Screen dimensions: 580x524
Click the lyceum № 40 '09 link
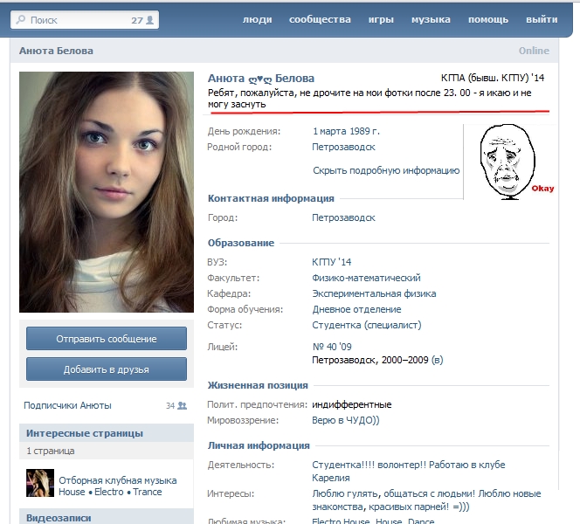[332, 347]
